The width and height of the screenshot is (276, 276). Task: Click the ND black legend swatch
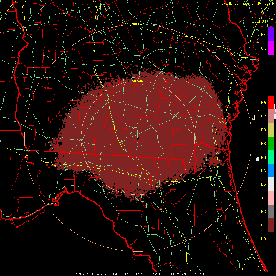pos(271,239)
